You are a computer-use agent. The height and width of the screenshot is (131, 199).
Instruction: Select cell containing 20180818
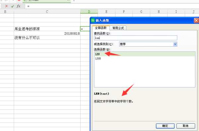click(47, 33)
